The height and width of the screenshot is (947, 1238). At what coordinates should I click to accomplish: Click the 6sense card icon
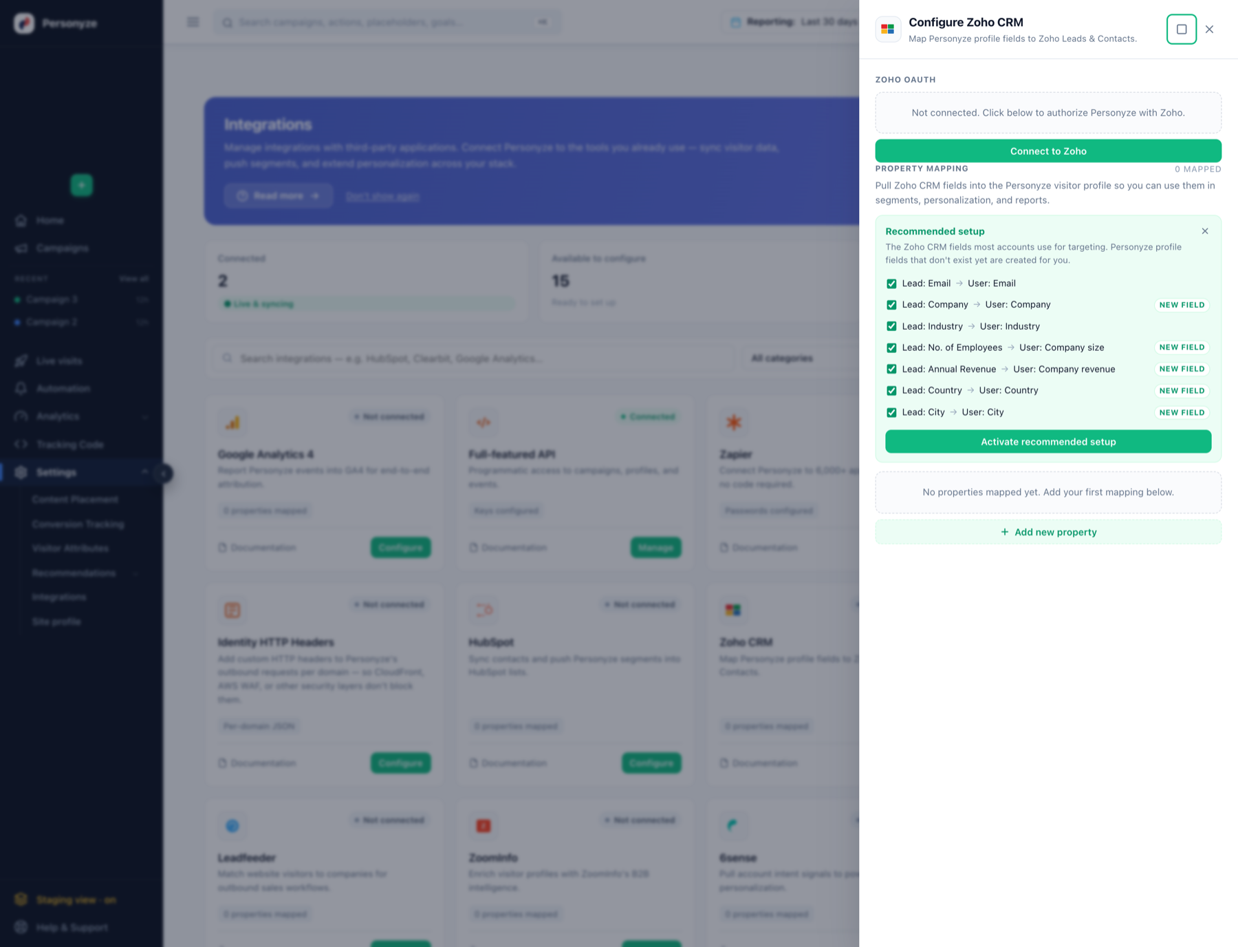(x=733, y=825)
